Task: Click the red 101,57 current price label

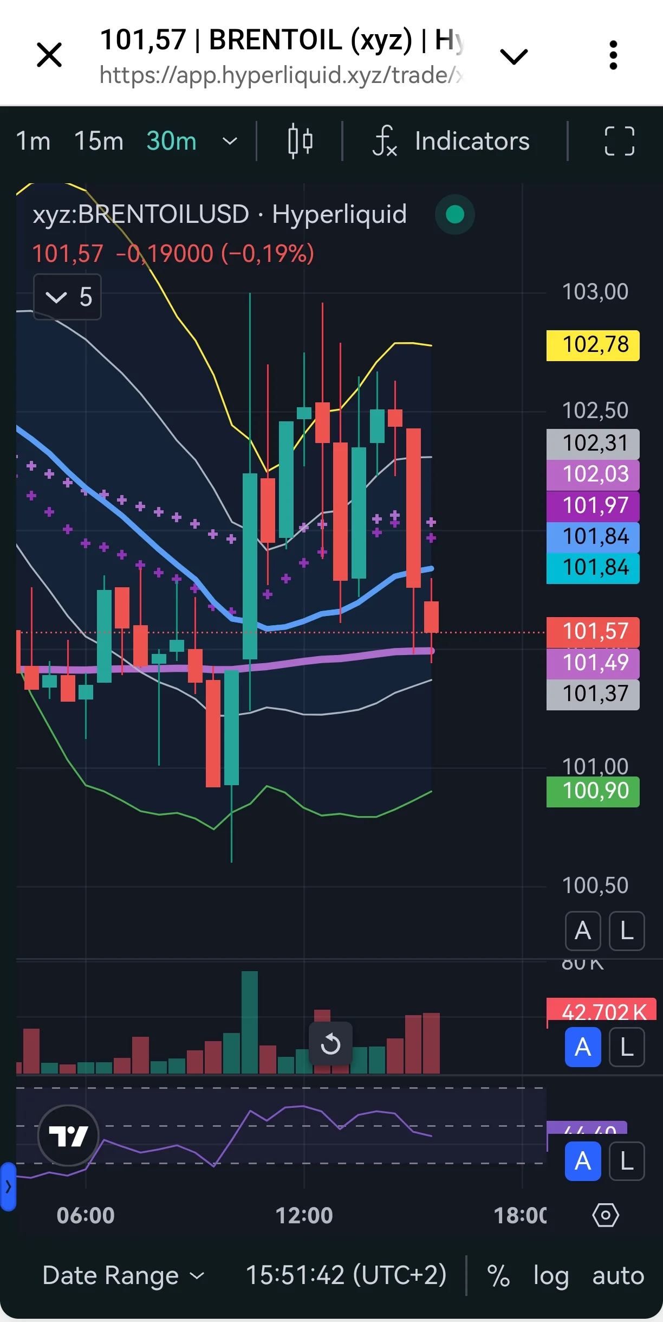Action: pos(593,632)
